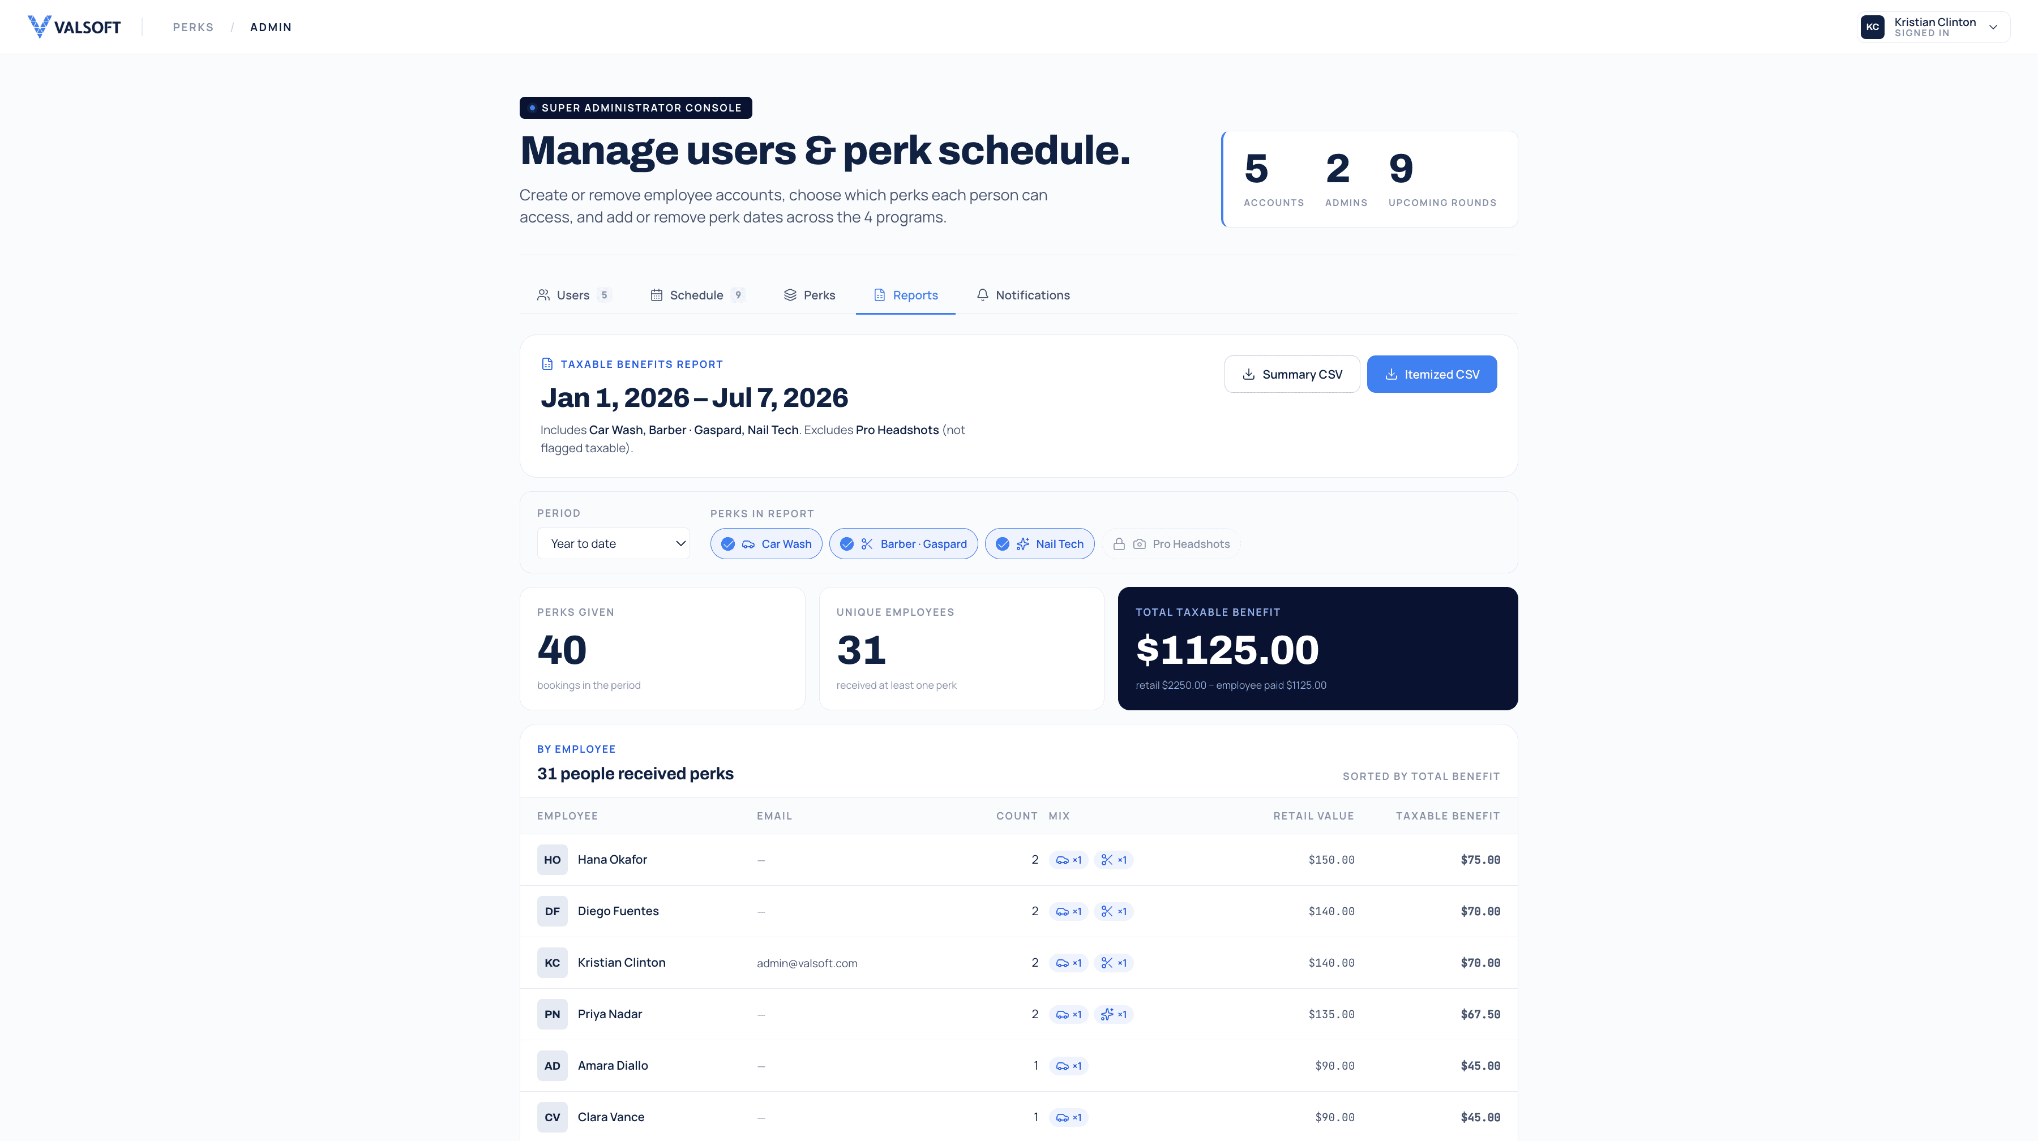The width and height of the screenshot is (2038, 1141).
Task: Toggle the Barber · Gaspard perk filter
Action: [904, 544]
